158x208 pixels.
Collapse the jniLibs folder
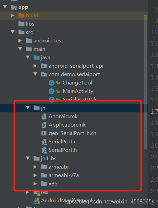[x=28, y=158]
